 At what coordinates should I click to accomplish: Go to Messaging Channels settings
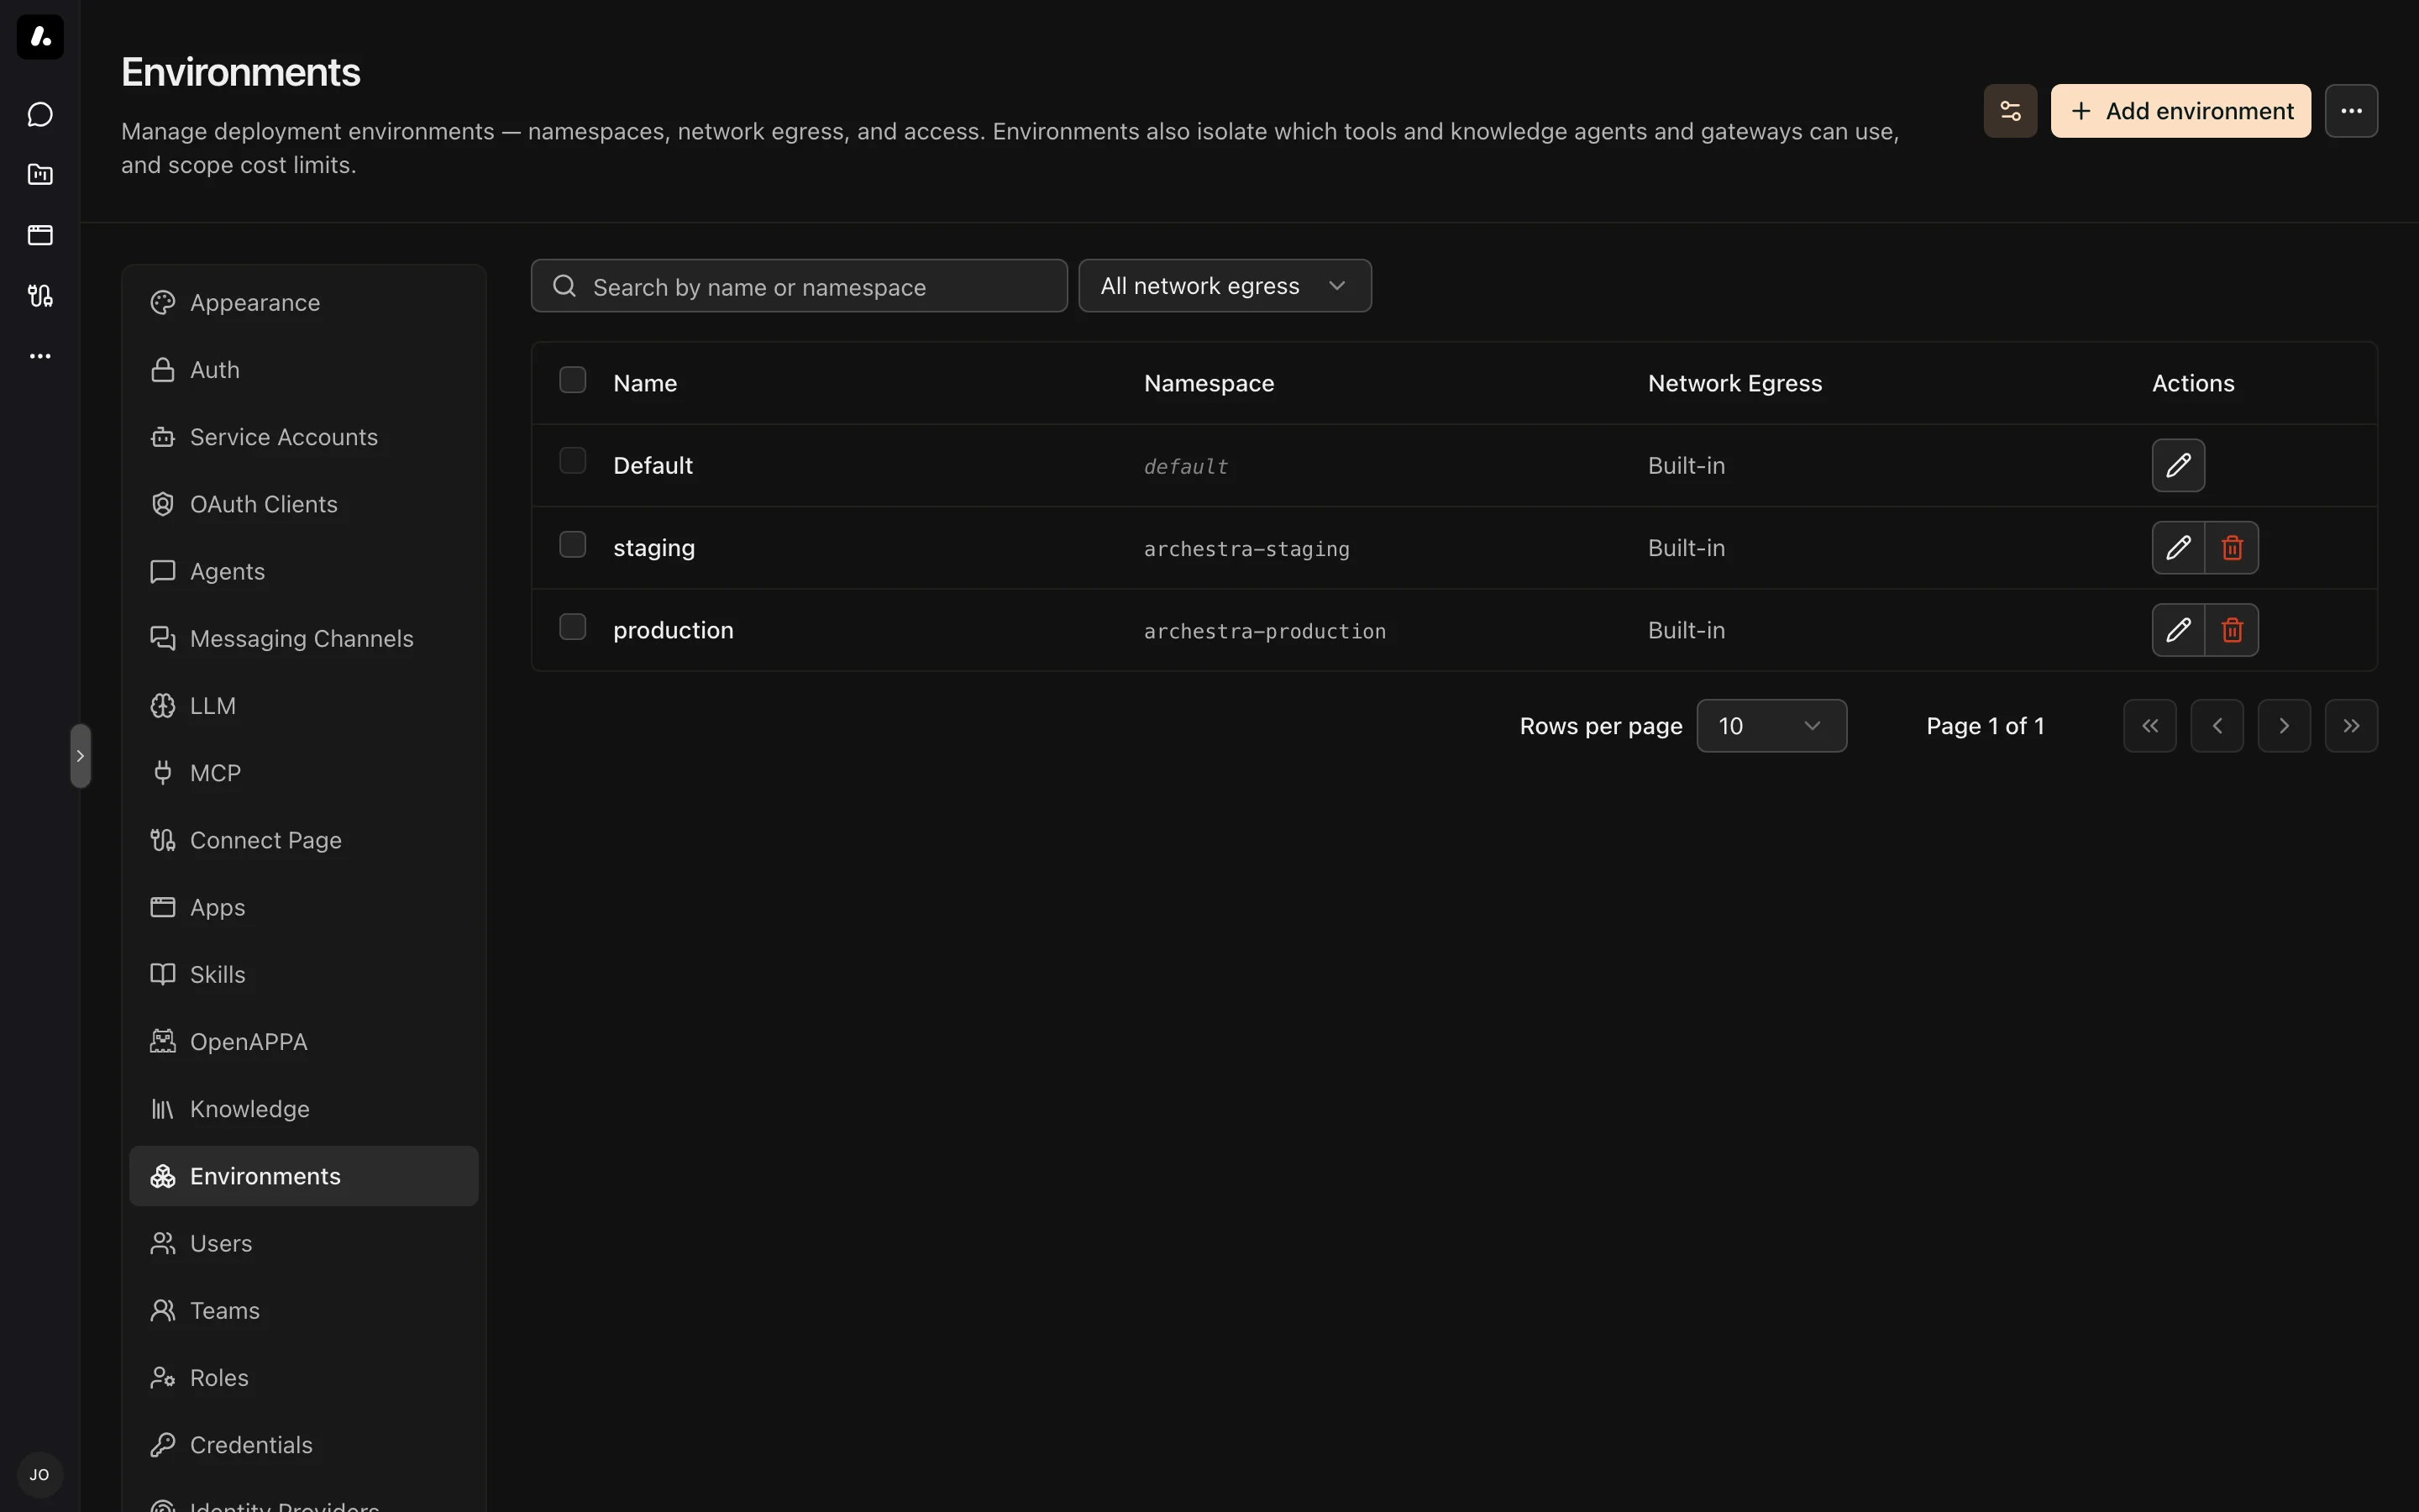coord(304,639)
